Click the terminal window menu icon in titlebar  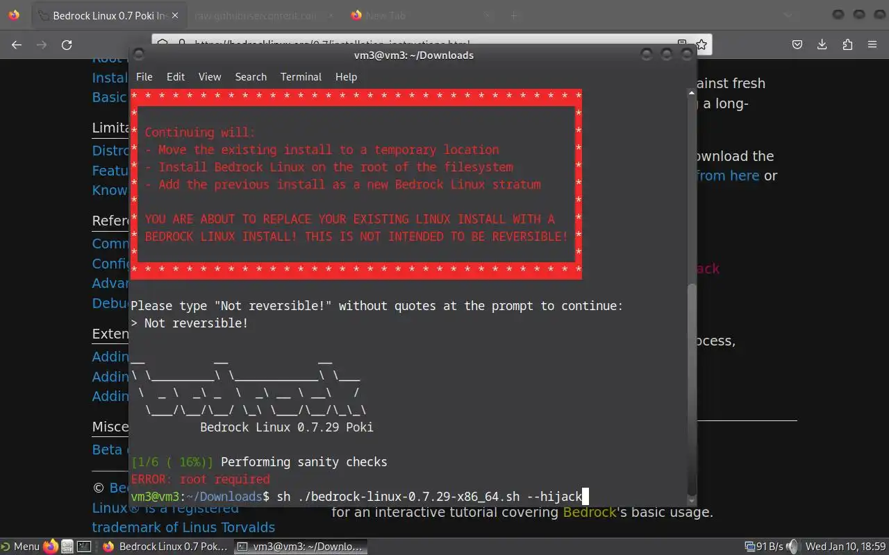pos(138,55)
